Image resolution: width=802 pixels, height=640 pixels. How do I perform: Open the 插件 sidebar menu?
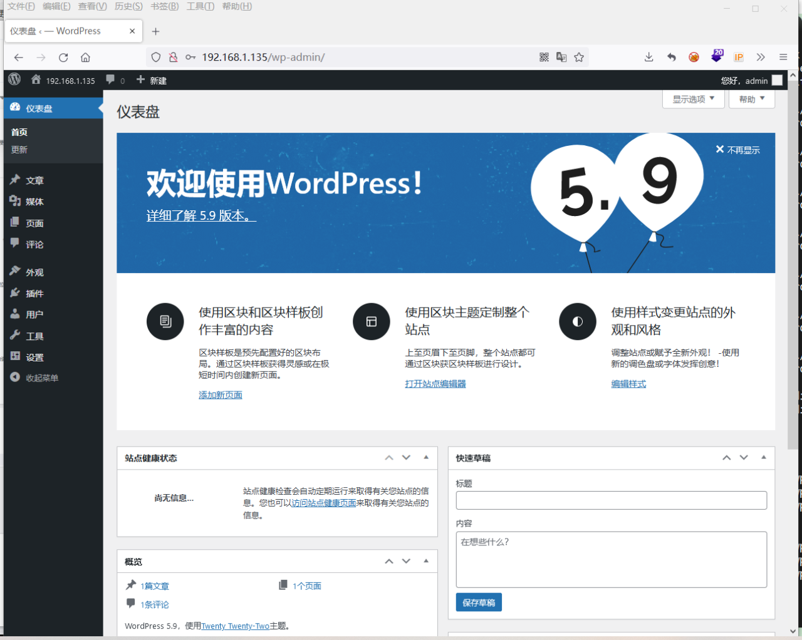34,293
